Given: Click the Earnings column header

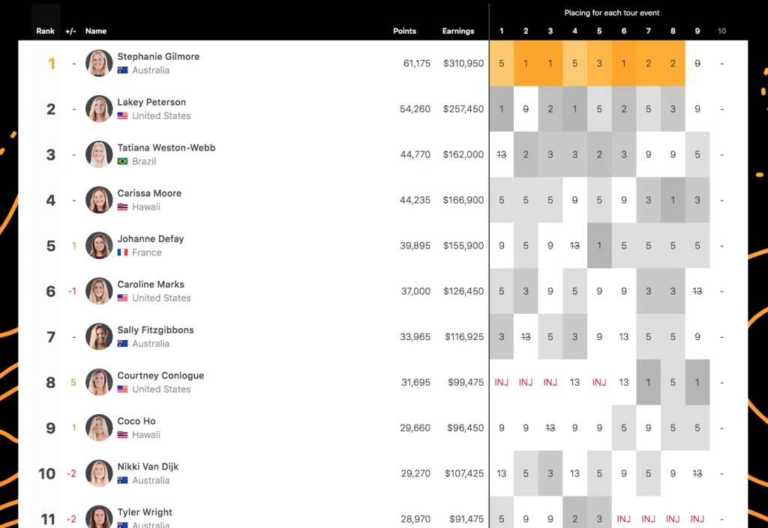Looking at the screenshot, I should [x=458, y=31].
